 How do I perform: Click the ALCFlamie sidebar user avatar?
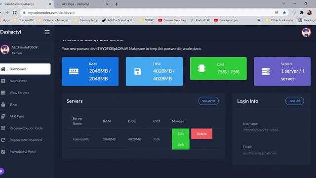(5, 49)
